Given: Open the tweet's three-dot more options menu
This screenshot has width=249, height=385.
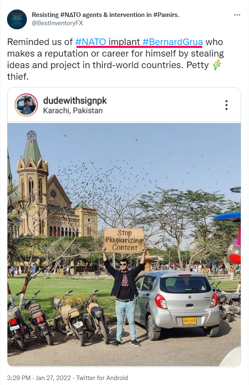Looking at the screenshot, I should tap(237, 15).
